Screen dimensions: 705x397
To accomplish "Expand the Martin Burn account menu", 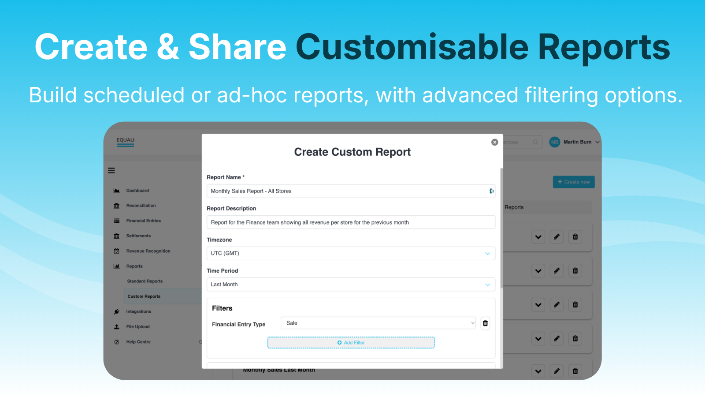I will coord(577,142).
